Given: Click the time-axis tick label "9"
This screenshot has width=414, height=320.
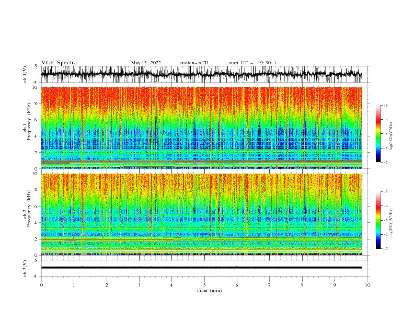Looking at the screenshot, I should pos(335,285).
